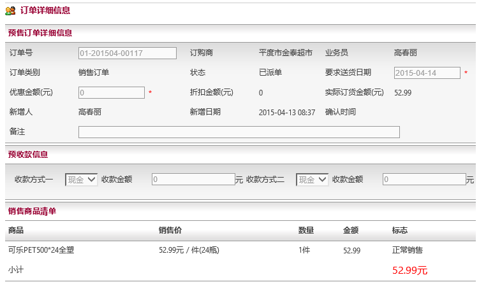Click the 数量 column header
Viewport: 479px width, 282px height.
[306, 230]
